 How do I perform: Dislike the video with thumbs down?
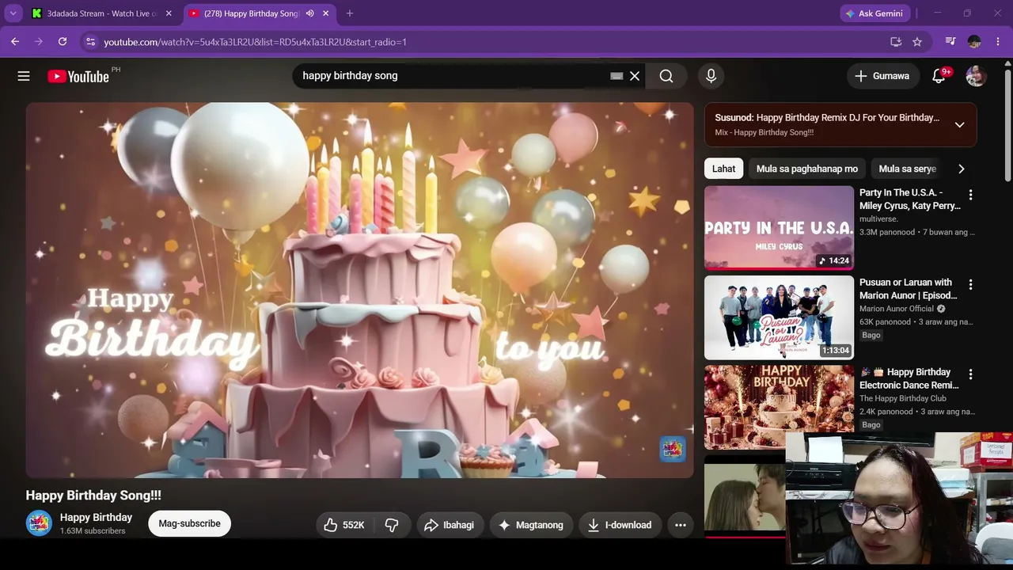pyautogui.click(x=392, y=525)
